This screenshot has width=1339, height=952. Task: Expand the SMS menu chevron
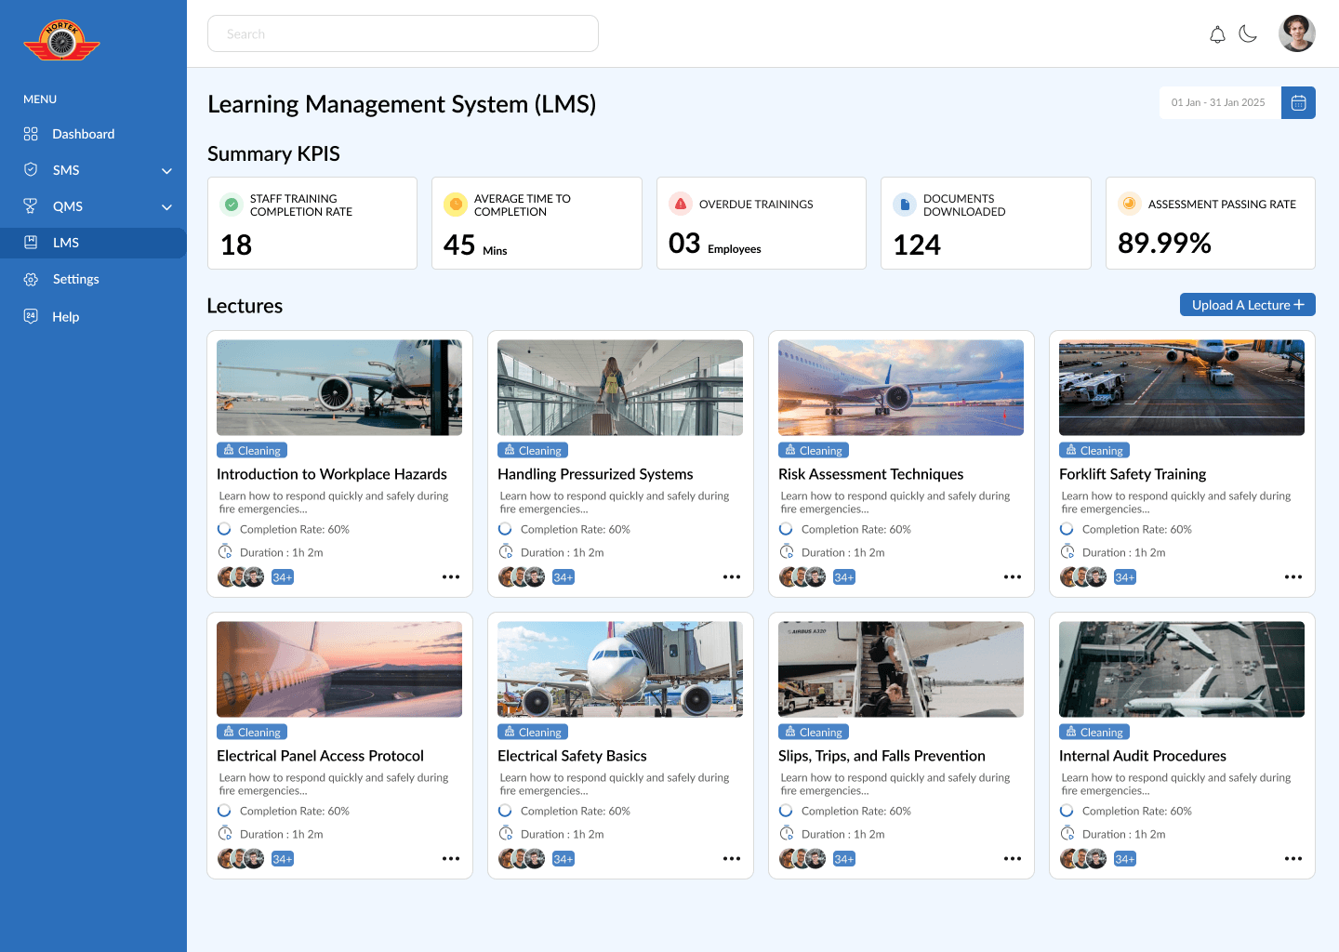167,171
